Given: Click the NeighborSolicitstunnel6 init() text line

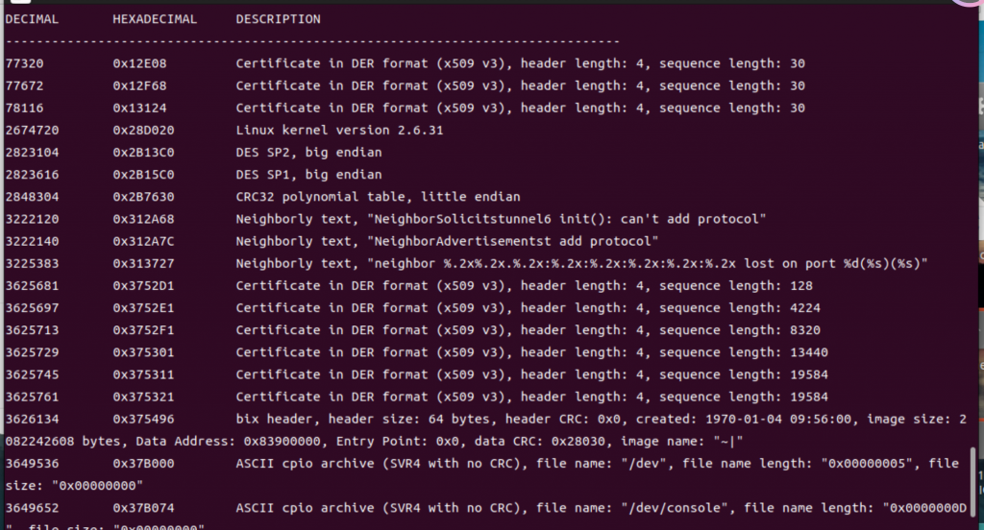Looking at the screenshot, I should 501,219.
